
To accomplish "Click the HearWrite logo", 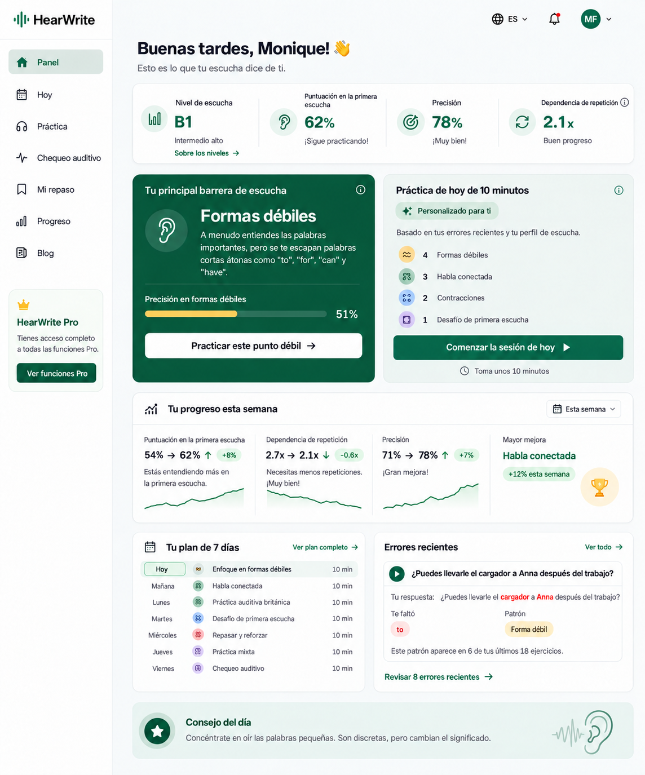I will pyautogui.click(x=54, y=20).
